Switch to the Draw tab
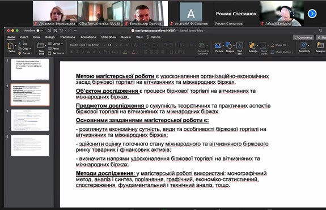The image size is (326, 210). [x=36, y=37]
